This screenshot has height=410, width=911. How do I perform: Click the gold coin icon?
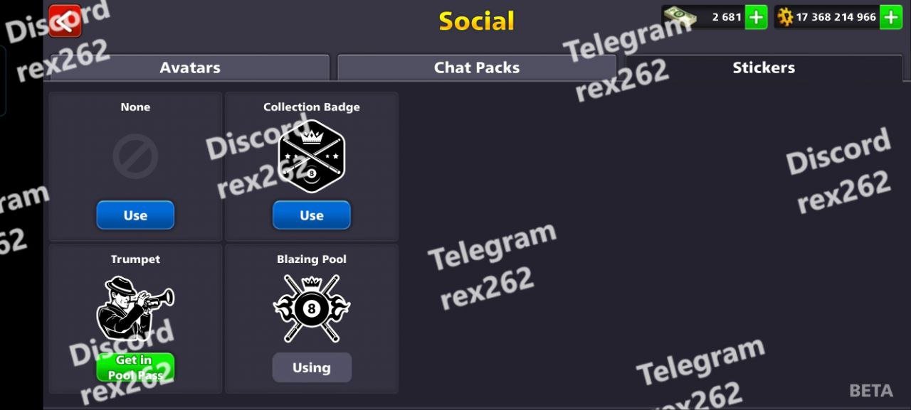click(x=785, y=17)
